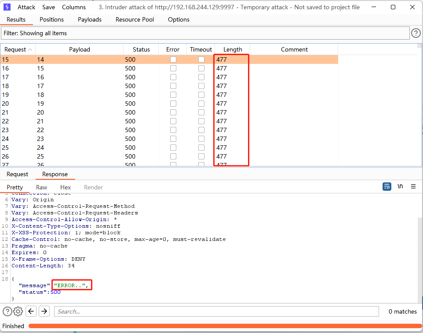The image size is (423, 333).
Task: Open the Attack menu
Action: 26,7
